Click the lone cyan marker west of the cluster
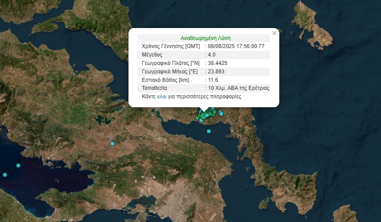 pos(112,144)
